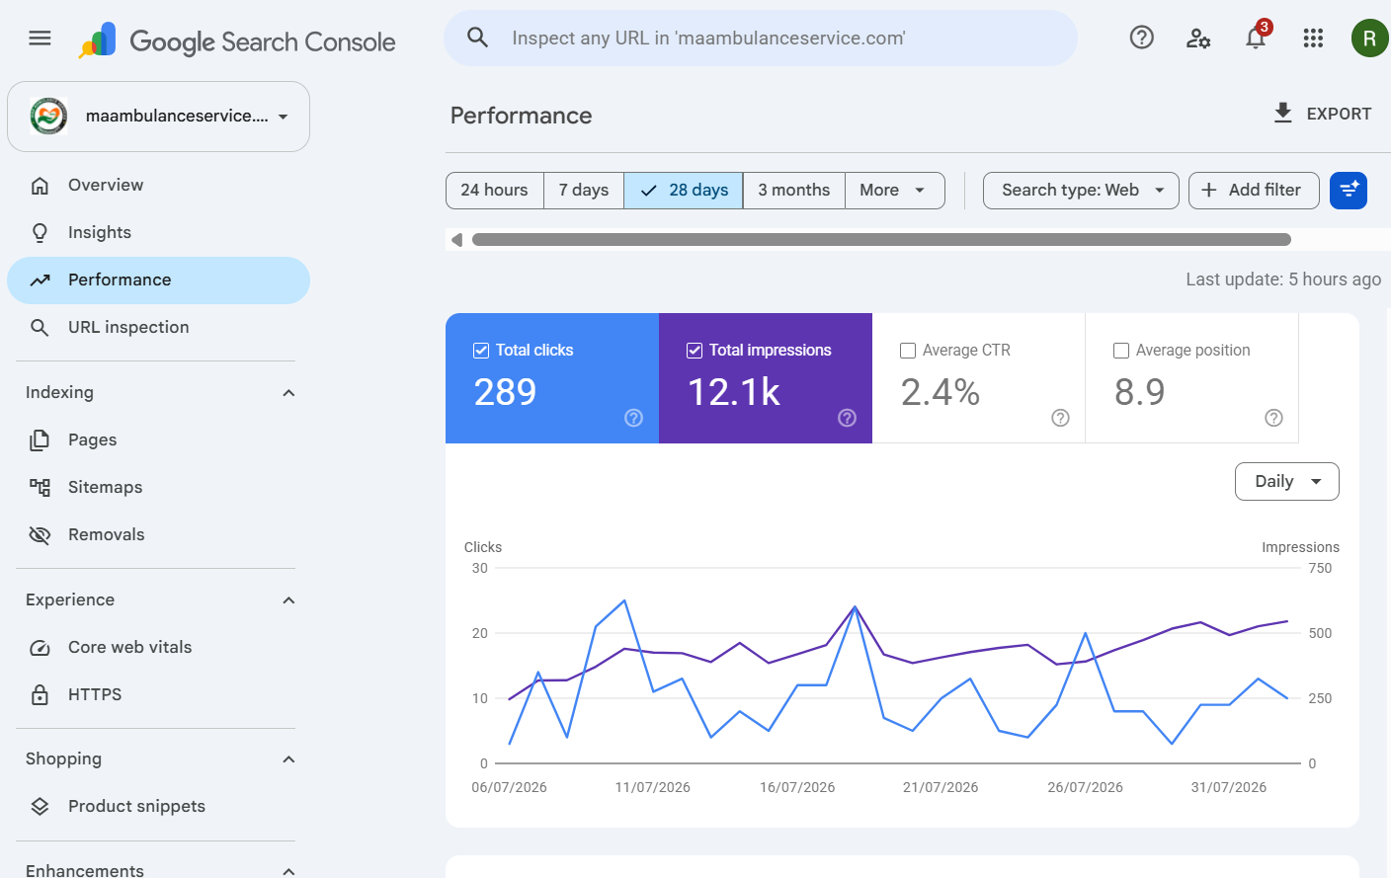Image resolution: width=1391 pixels, height=878 pixels.
Task: Open the Search type: Web dropdown
Action: [1081, 191]
